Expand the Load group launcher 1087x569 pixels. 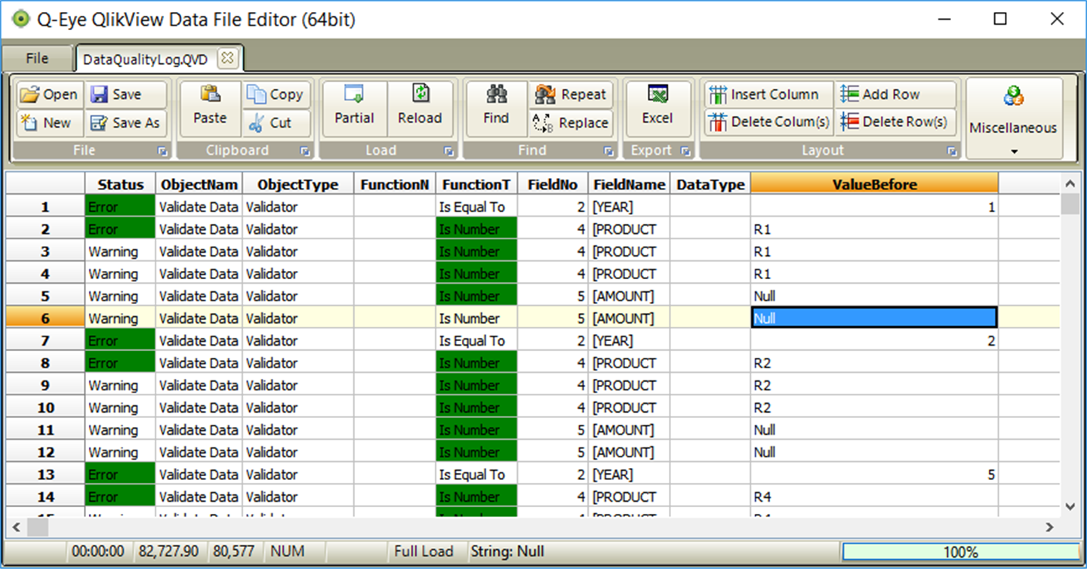[x=448, y=151]
